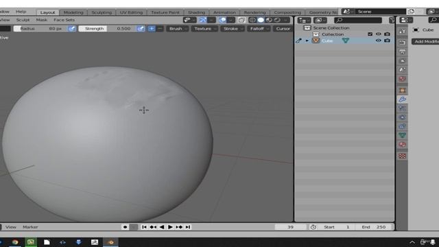Viewport: 439px width, 247px height.
Task: Open gizmo options dropdown arrow
Action: pos(211,20)
